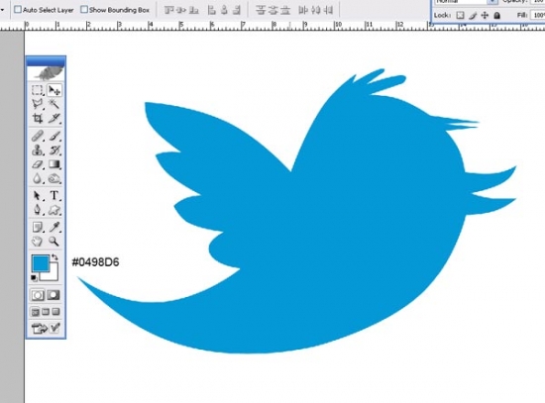Click Distribute Horizontal Centers button

tap(315, 11)
